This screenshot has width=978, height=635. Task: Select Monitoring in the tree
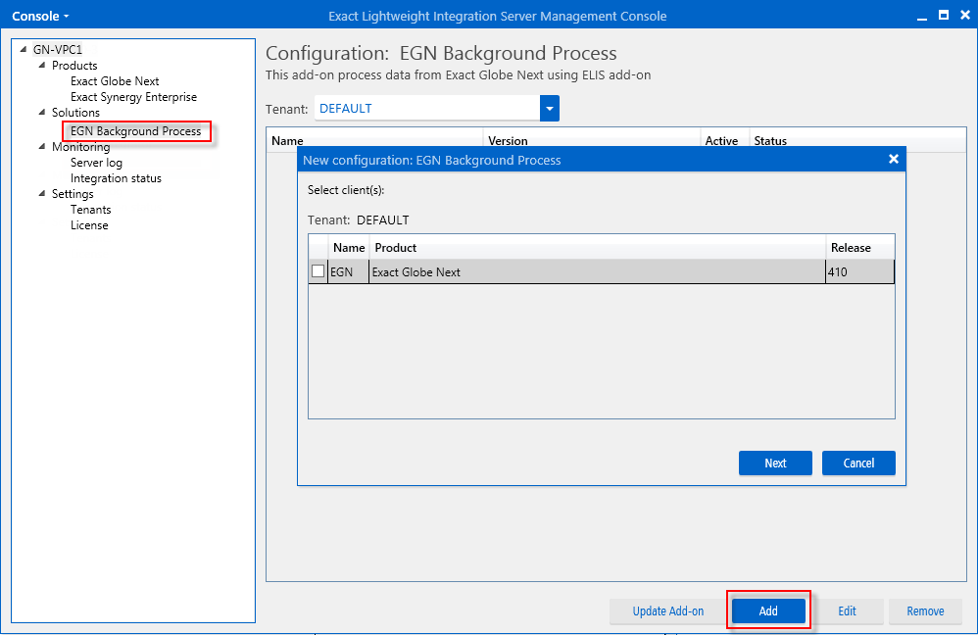point(81,147)
